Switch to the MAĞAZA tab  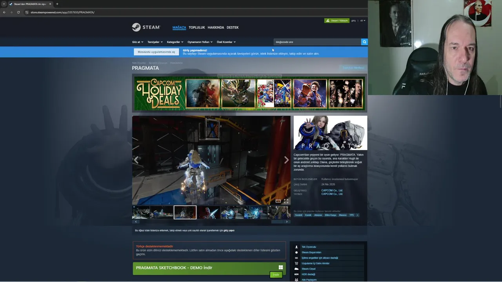click(179, 27)
